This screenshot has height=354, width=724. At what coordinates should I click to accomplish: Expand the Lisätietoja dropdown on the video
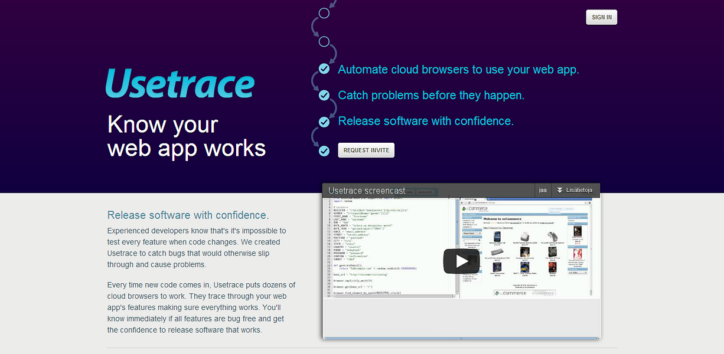(576, 190)
